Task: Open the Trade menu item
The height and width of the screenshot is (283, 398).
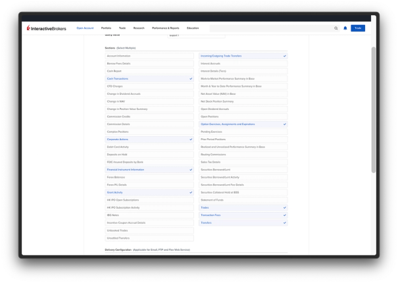Action: click(122, 28)
